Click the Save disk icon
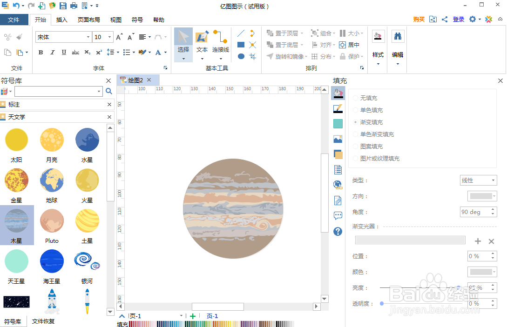507x327 pixels. pos(63,6)
